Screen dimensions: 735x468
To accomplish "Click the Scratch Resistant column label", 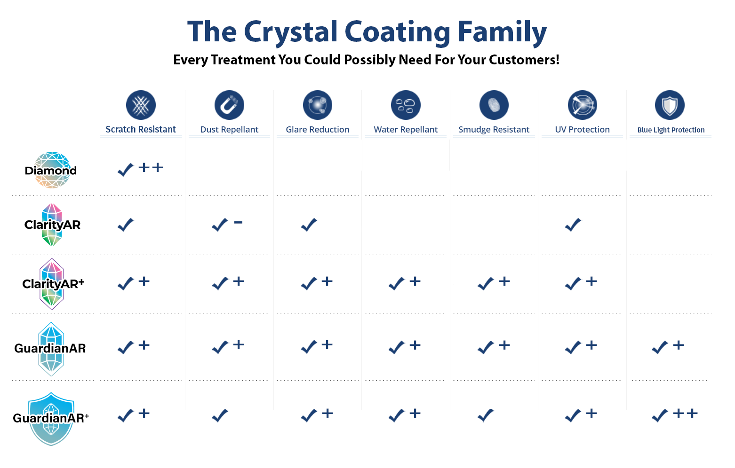I will pyautogui.click(x=141, y=130).
